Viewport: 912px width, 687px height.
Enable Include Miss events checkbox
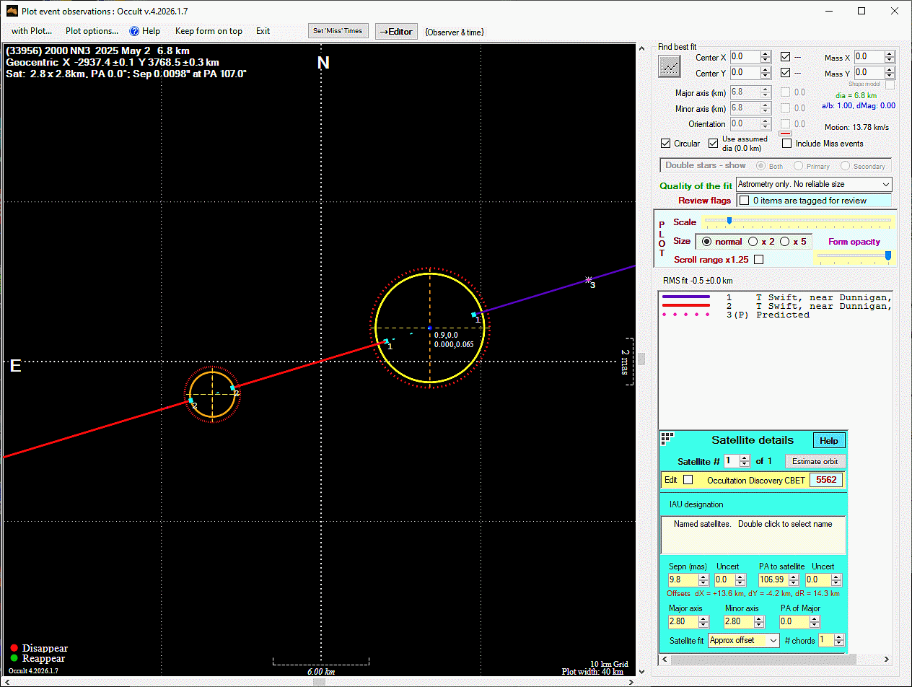(x=787, y=144)
